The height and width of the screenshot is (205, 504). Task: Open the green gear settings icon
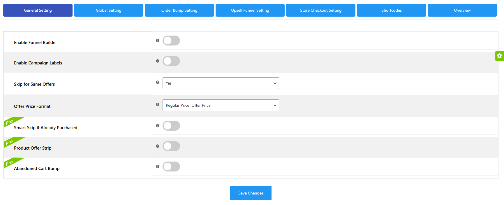(x=499, y=56)
